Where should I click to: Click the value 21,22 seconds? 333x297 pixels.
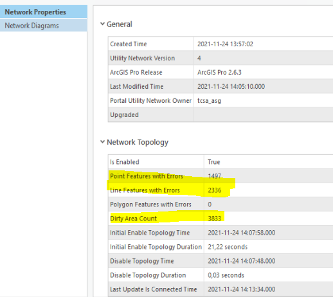228,247
